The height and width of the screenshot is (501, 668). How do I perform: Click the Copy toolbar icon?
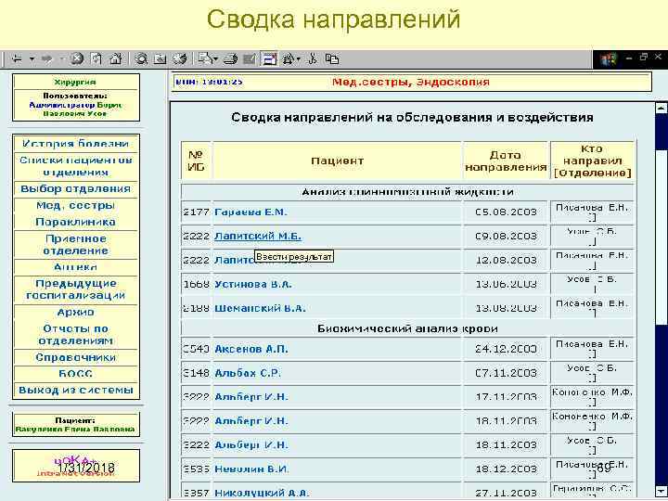tap(332, 58)
